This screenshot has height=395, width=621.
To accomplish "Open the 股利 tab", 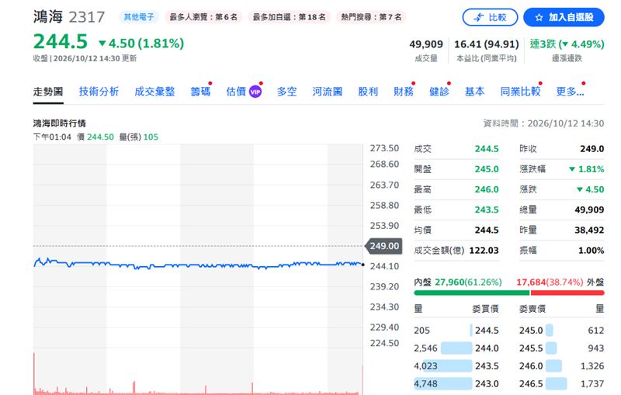I will click(x=368, y=92).
